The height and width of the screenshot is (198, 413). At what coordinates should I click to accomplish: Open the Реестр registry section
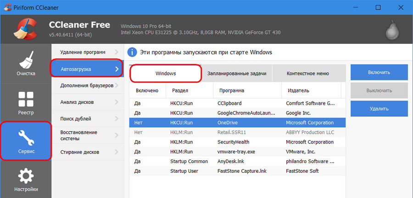pyautogui.click(x=26, y=103)
